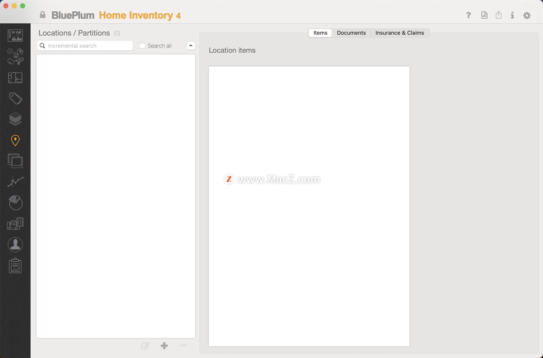Open the info toolbar icon

click(x=512, y=15)
